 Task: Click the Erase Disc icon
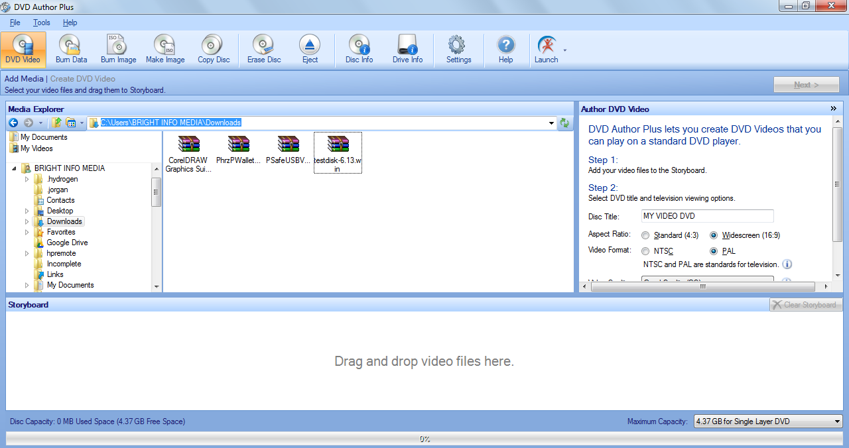(x=264, y=49)
